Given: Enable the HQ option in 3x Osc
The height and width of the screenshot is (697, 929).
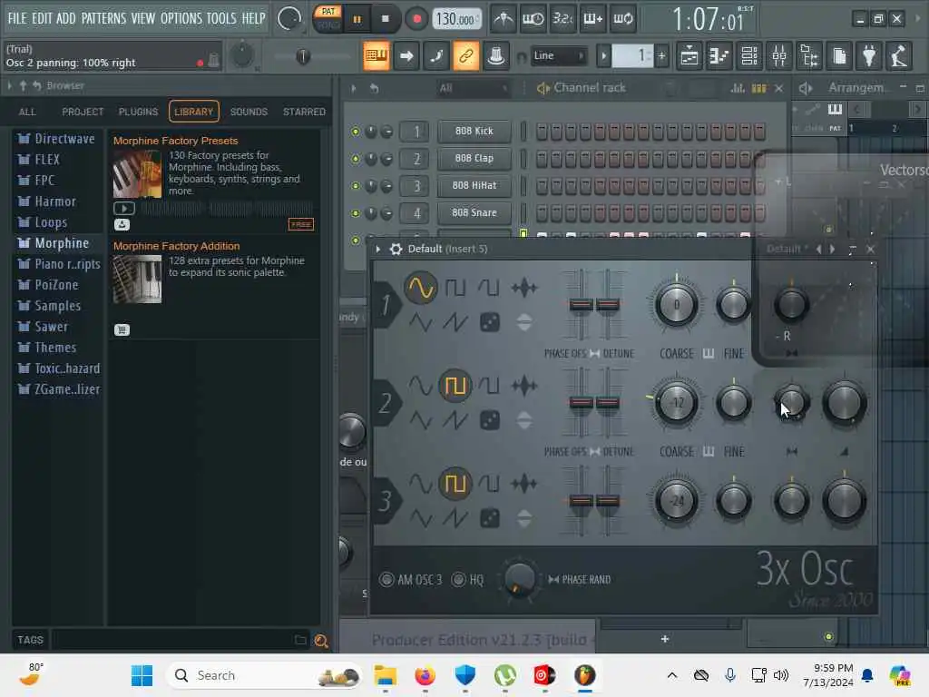Looking at the screenshot, I should click(458, 579).
